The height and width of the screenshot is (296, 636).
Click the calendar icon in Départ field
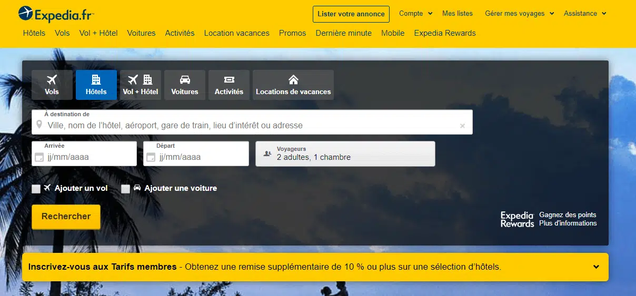point(151,157)
